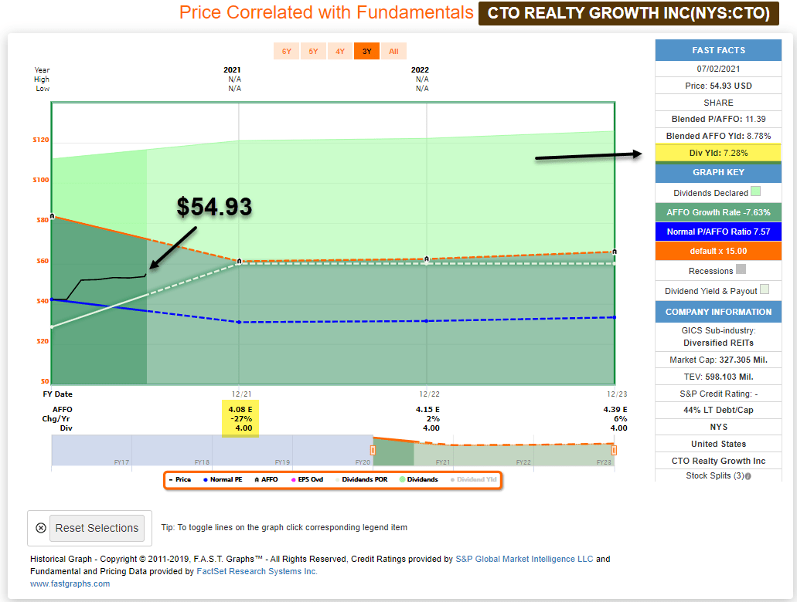Select the 6Y time range tab

[287, 51]
